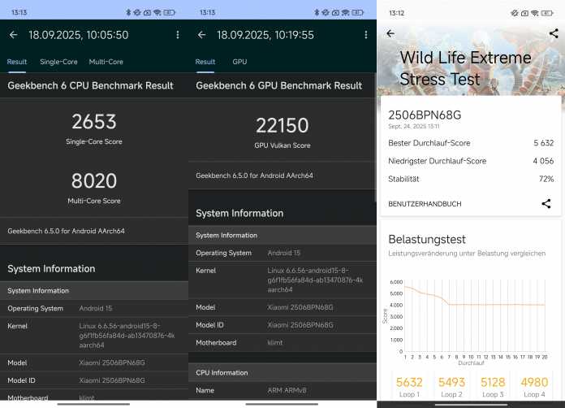Open overflow menu in CPU benchmark screen

click(x=178, y=35)
